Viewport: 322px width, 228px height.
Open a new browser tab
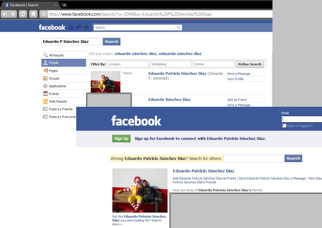tap(64, 5)
